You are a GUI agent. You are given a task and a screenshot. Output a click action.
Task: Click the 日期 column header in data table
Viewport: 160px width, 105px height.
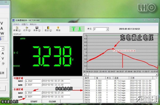[141, 78]
